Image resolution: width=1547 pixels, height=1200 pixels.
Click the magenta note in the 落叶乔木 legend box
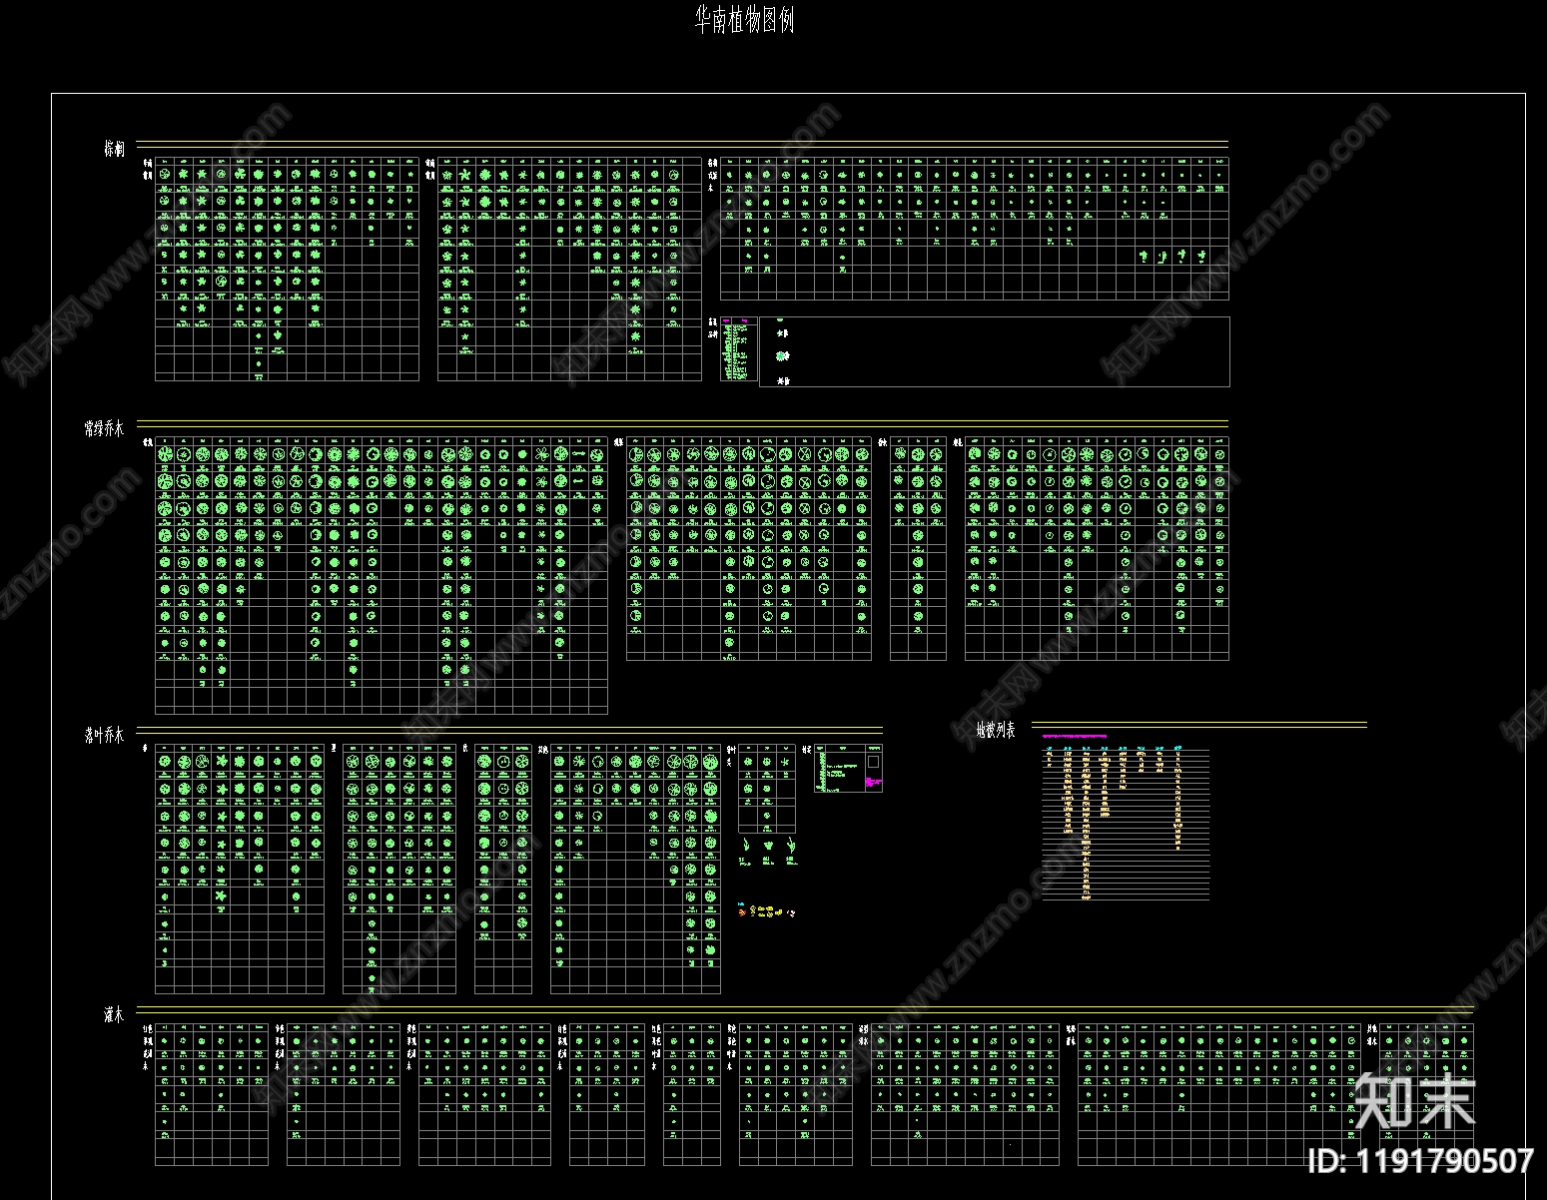point(874,782)
